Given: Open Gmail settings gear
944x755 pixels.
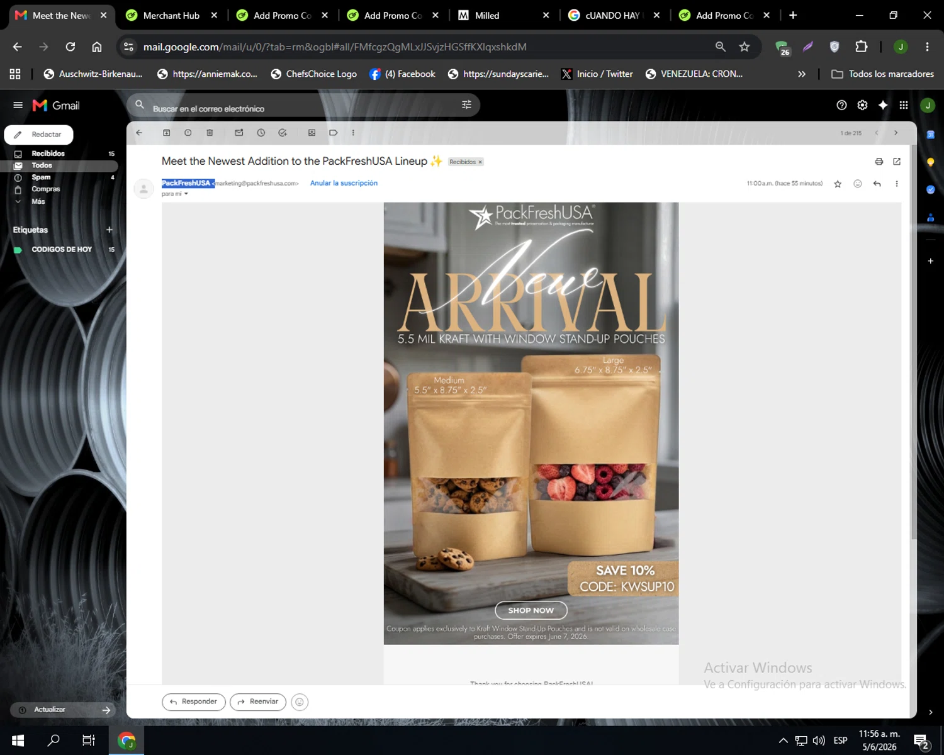Looking at the screenshot, I should (x=862, y=105).
